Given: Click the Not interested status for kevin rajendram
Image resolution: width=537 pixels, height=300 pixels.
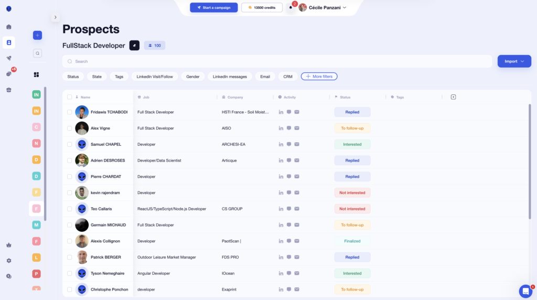Looking at the screenshot, I should 352,193.
